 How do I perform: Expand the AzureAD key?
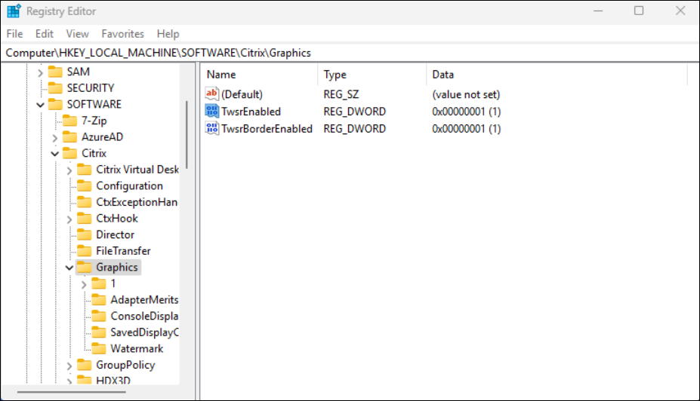[55, 137]
